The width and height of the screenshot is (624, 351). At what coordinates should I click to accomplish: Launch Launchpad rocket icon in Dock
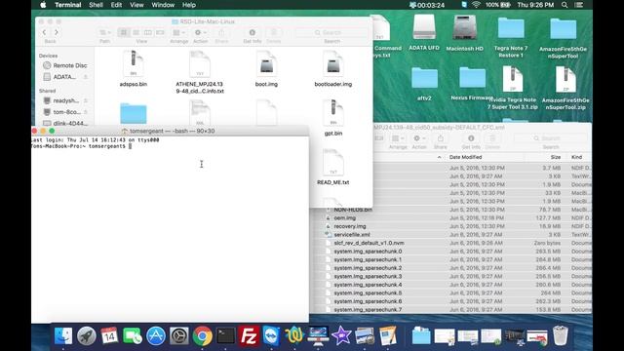point(87,335)
